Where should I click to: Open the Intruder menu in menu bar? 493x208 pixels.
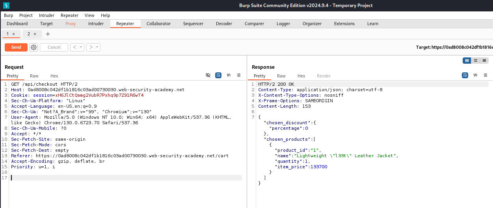47,15
